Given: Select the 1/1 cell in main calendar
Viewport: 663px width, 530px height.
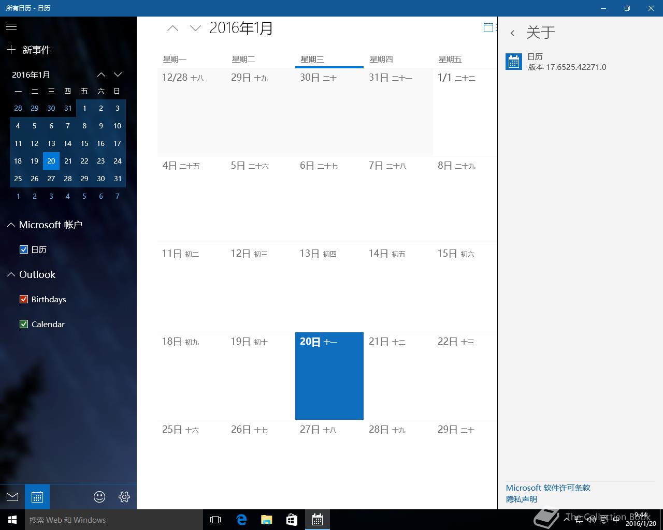Looking at the screenshot, I should pyautogui.click(x=465, y=112).
